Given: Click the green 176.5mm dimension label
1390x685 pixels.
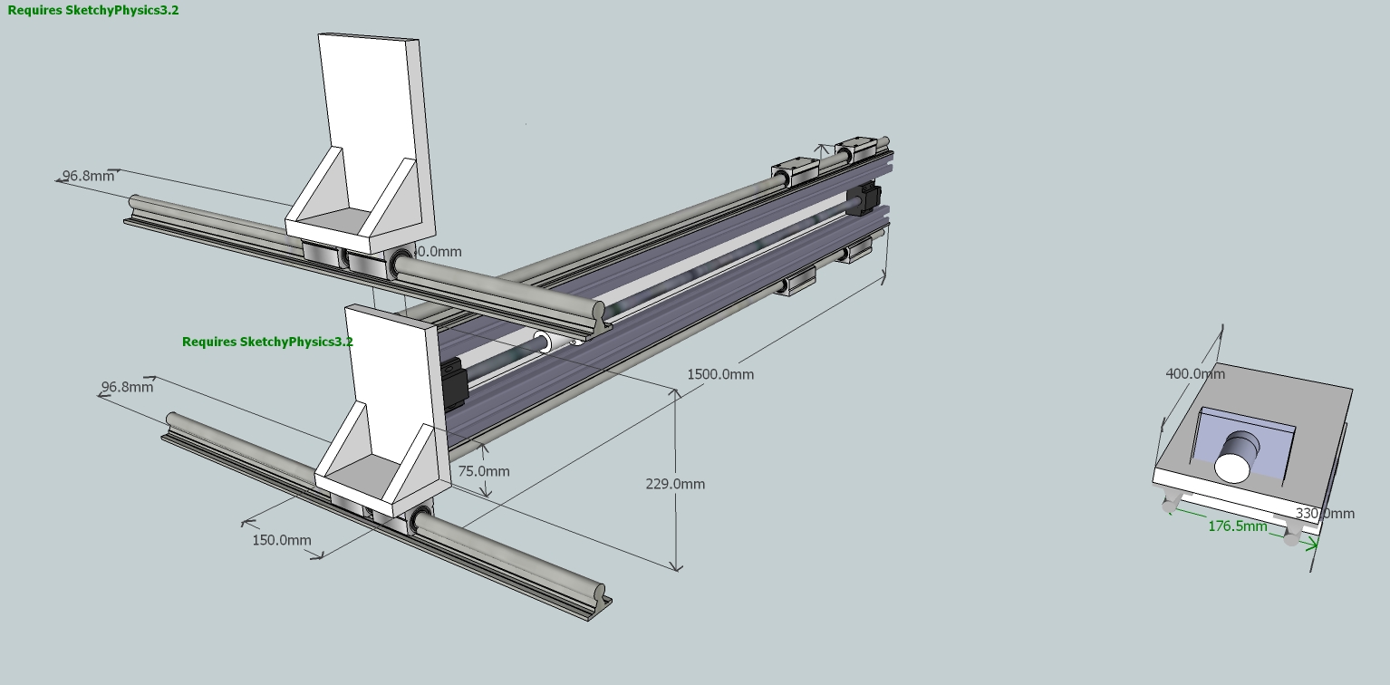Looking at the screenshot, I should tap(1237, 526).
